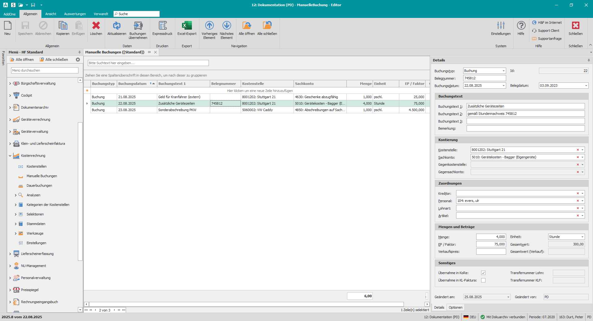Expand the Einheit dropdown in details
Image resolution: width=593 pixels, height=321 pixels.
click(x=582, y=237)
